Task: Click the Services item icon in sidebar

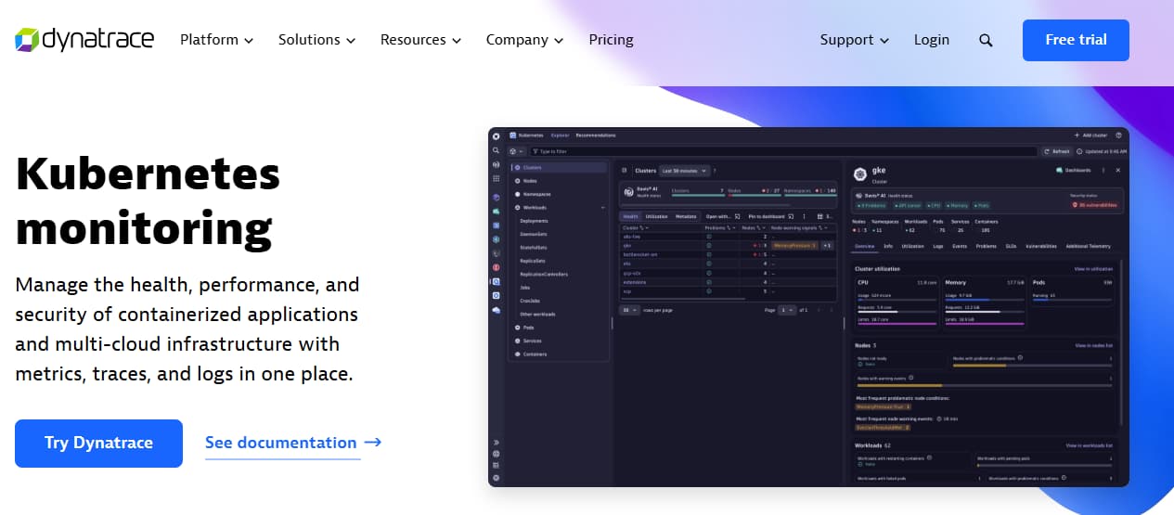Action: pyautogui.click(x=518, y=341)
